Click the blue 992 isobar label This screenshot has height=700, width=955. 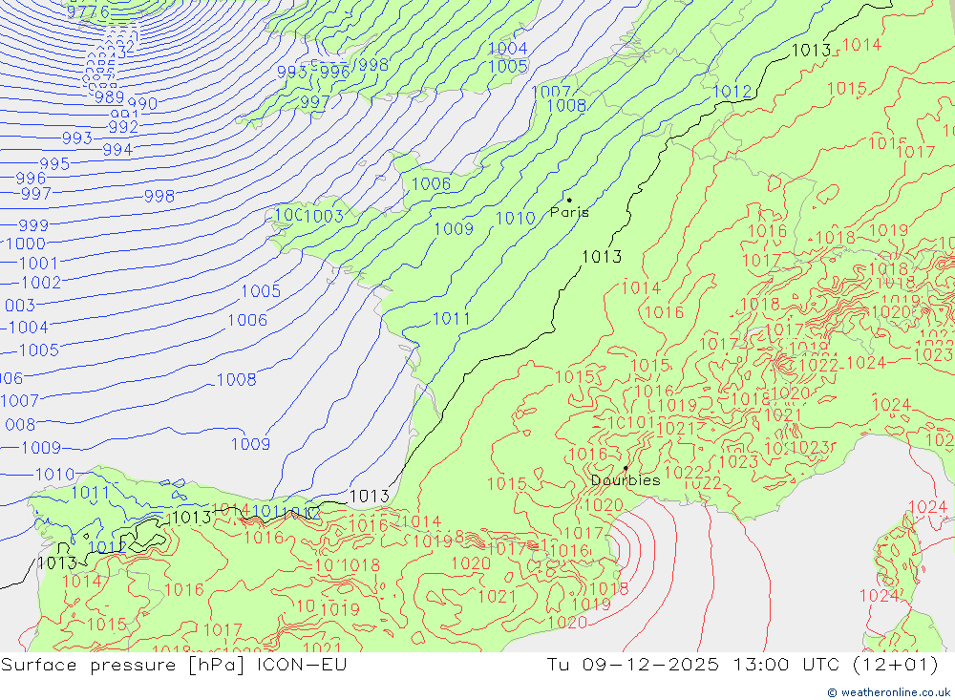[123, 127]
